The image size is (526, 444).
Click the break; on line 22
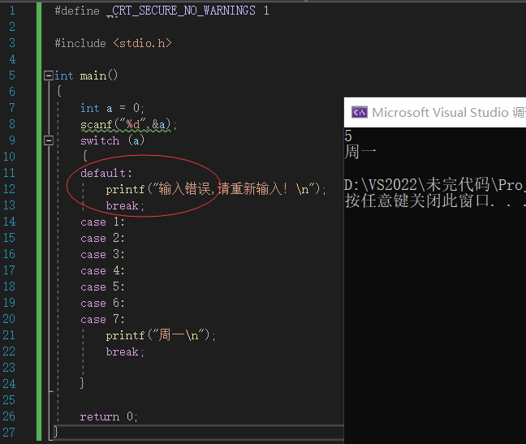[125, 351]
